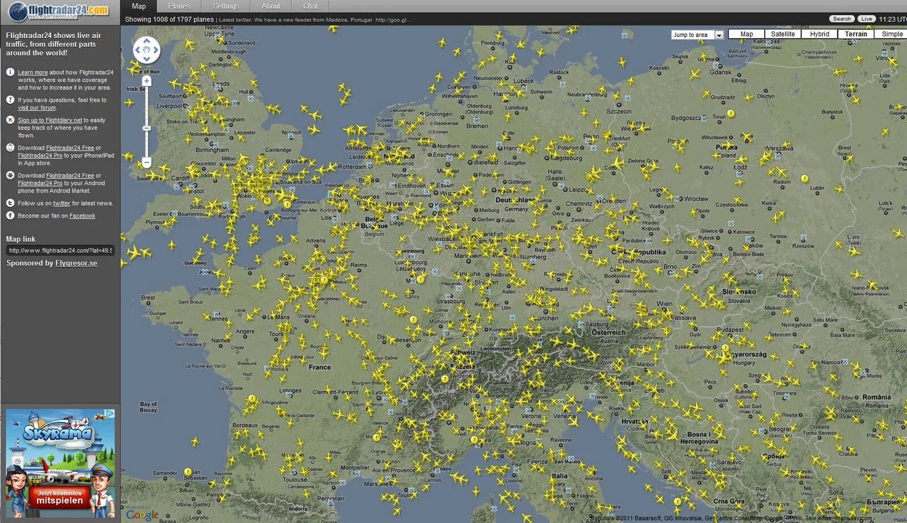
Task: Open the Facebook fan page link
Action: pyautogui.click(x=82, y=216)
